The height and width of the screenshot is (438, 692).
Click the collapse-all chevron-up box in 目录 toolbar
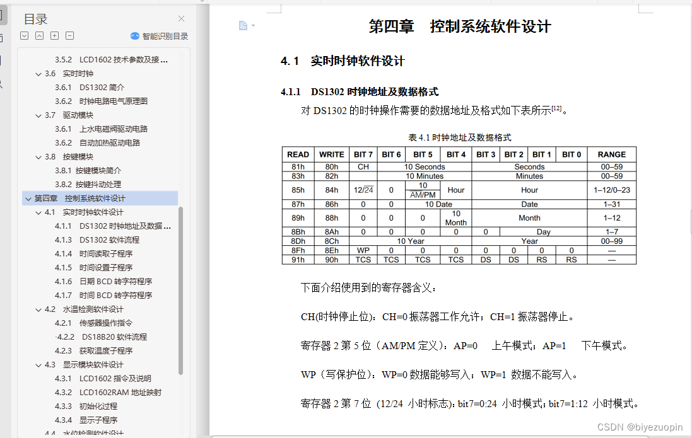(39, 36)
